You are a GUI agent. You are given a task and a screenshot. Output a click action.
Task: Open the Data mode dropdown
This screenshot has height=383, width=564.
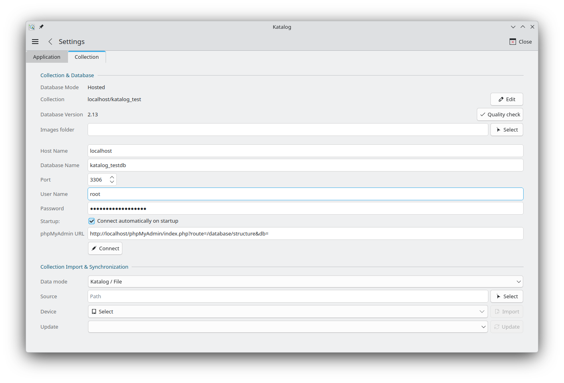pos(306,281)
